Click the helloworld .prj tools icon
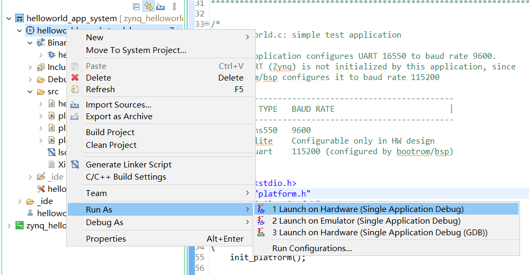The image size is (529, 275). tap(41, 189)
